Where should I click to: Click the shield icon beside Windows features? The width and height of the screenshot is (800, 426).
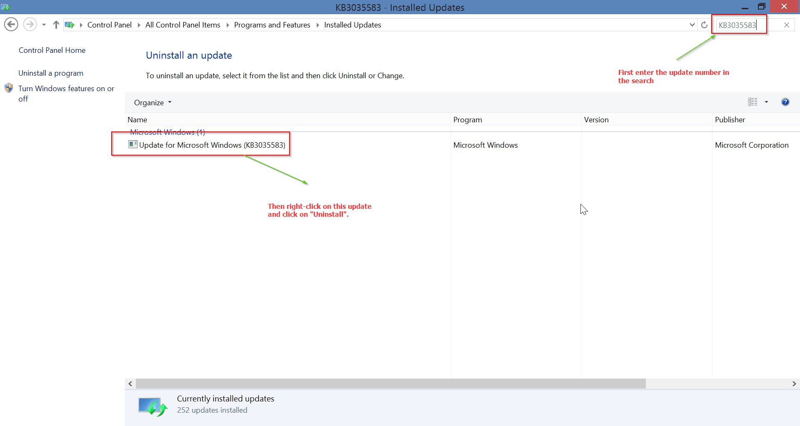pos(9,88)
